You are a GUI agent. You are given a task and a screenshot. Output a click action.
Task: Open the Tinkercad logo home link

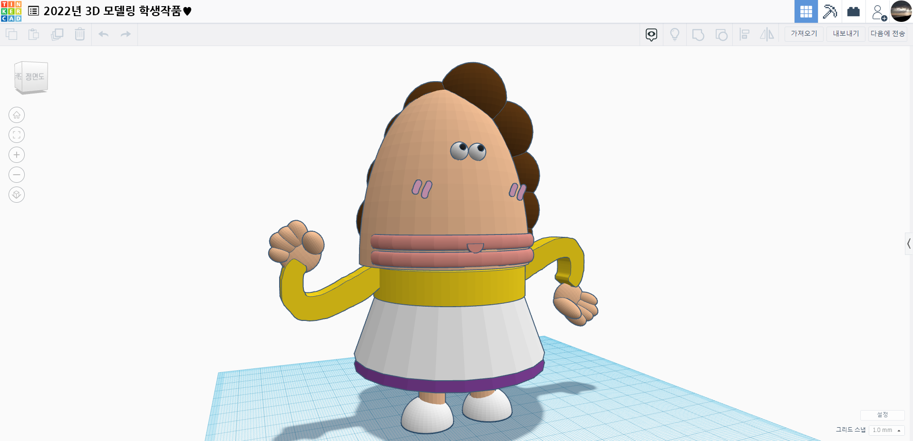11,11
